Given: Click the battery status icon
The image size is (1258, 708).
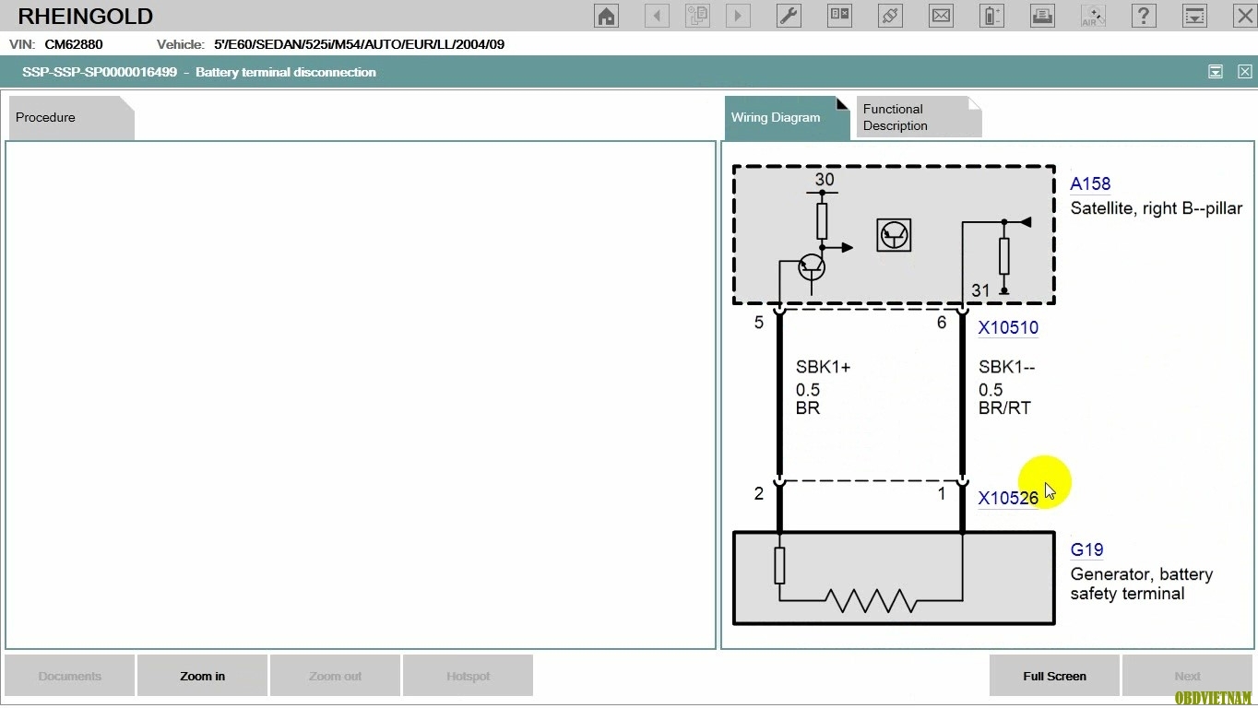Looking at the screenshot, I should coord(991,16).
